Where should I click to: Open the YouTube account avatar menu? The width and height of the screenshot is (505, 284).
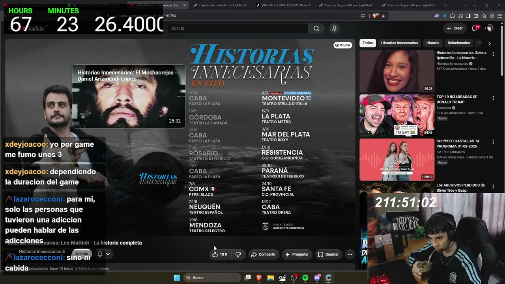tap(490, 28)
